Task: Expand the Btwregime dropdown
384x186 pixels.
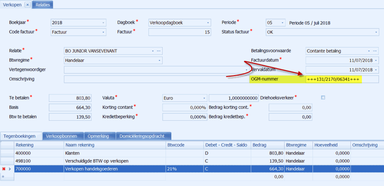Action: tap(159, 60)
